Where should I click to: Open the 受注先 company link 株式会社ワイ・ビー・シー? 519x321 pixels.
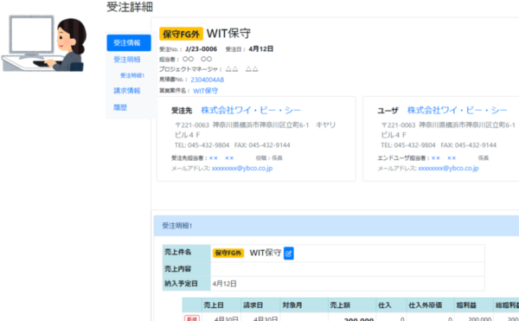tap(251, 110)
